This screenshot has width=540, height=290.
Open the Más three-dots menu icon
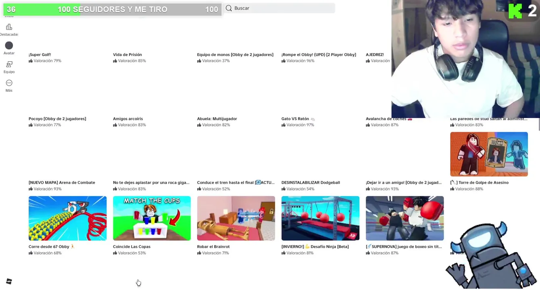pos(9,83)
